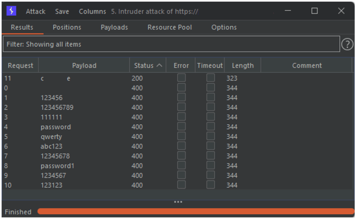This screenshot has width=356, height=218.
Task: Toggle Error checkbox for request 11
Action: pos(181,78)
